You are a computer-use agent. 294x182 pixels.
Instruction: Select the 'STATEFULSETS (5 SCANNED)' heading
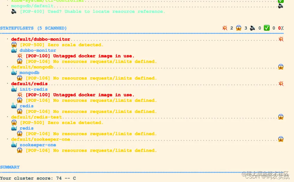point(33,28)
